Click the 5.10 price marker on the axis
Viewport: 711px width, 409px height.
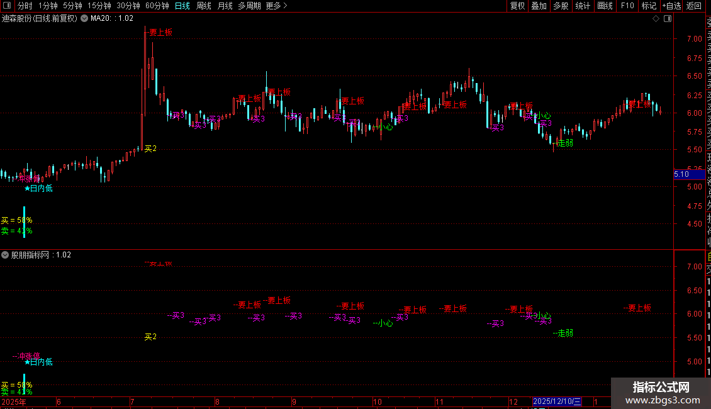689,174
